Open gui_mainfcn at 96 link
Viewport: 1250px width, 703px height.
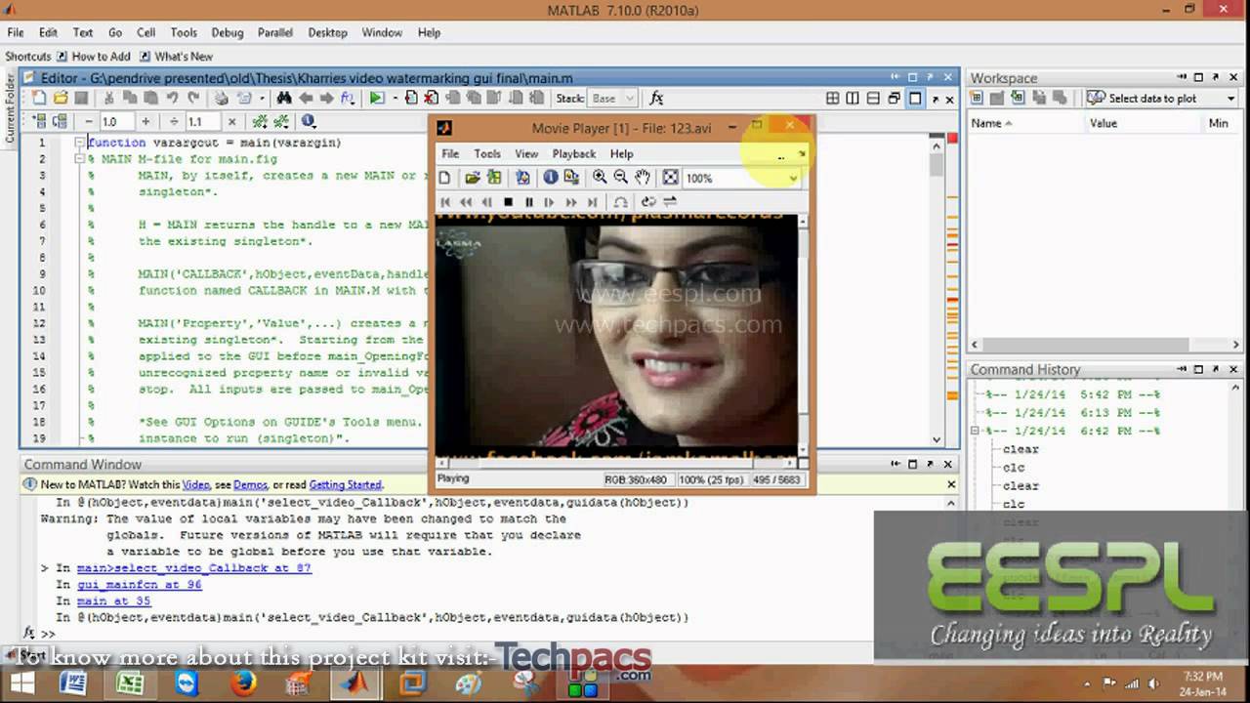click(x=140, y=585)
